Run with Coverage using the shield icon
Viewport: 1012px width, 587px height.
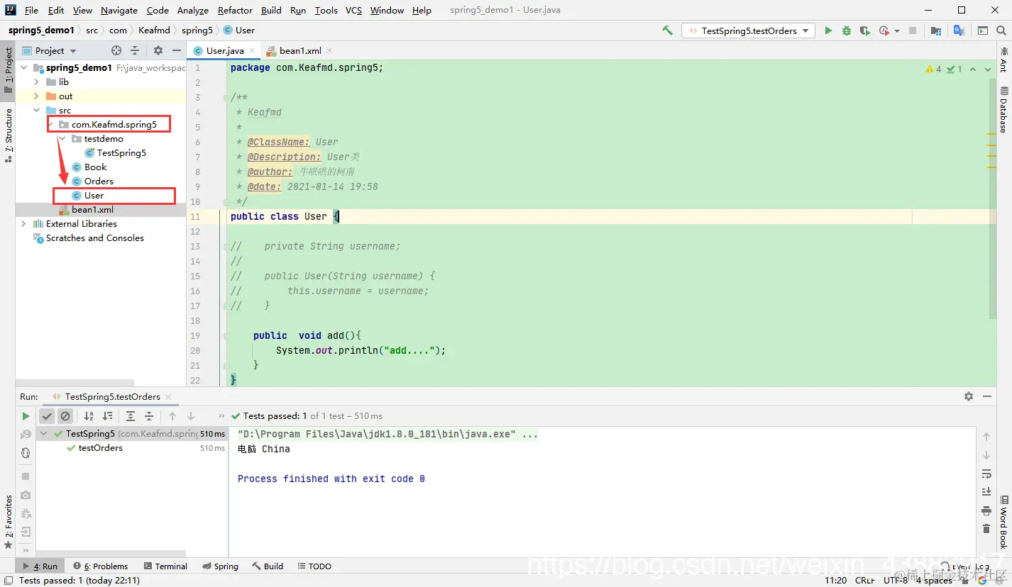pos(864,30)
